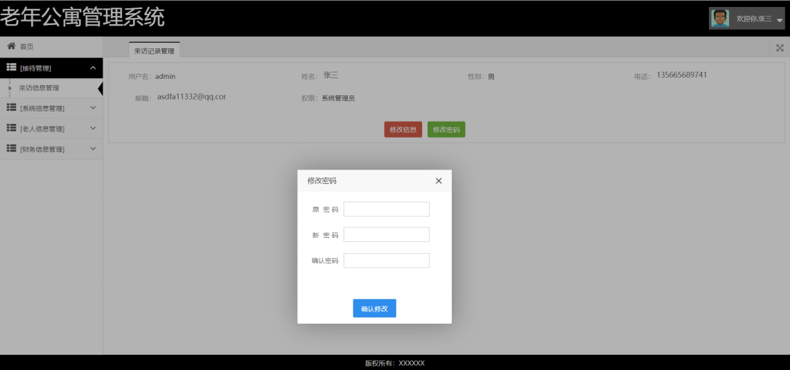The image size is (790, 370).
Task: Click the list icon beside 财务信息管理
Action: click(x=11, y=149)
